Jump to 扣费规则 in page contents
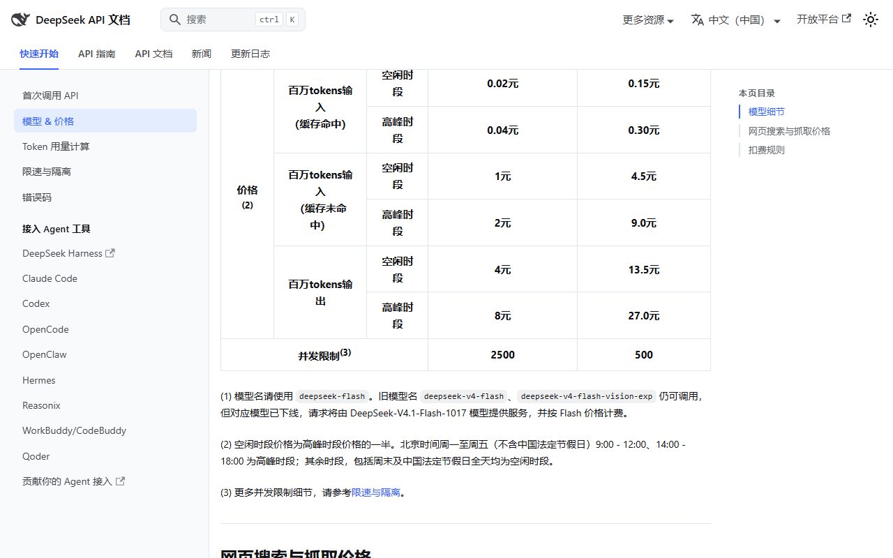Screen dimensions: 893x558 click(x=767, y=150)
